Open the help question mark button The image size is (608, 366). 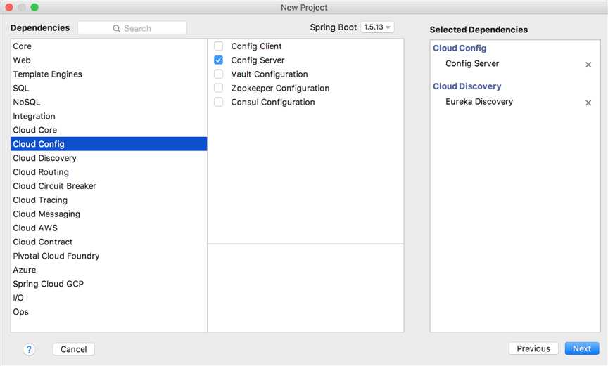click(x=29, y=349)
